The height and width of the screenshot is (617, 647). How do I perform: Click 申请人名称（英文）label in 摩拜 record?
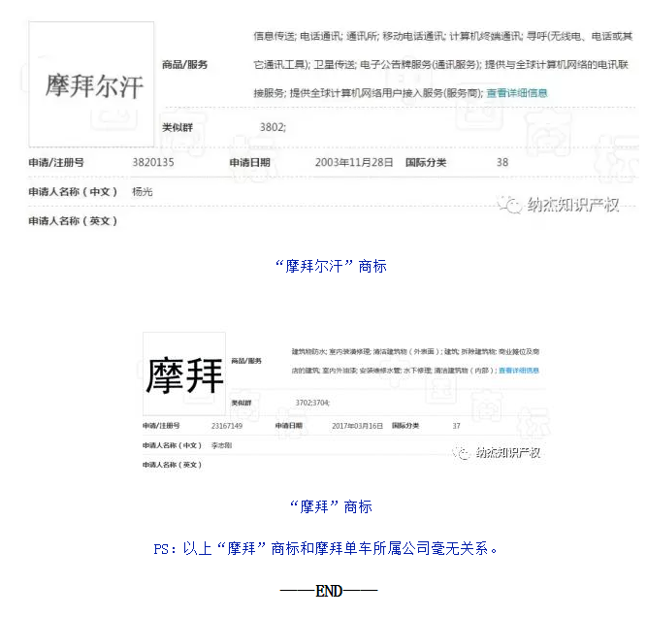172,465
